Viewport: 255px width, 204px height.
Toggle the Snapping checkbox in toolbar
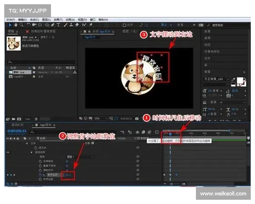pyautogui.click(x=125, y=25)
